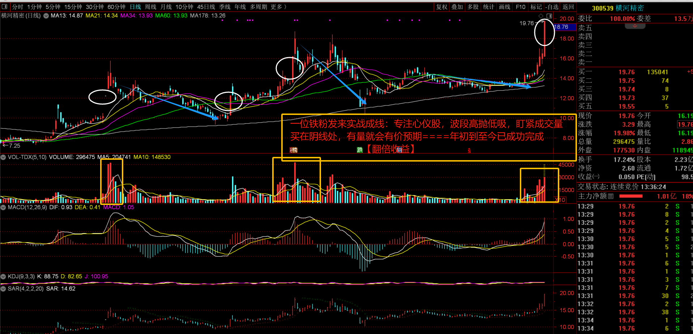This screenshot has height=334, width=693.
Task: Select the 60分钟 period tab
Action: click(x=116, y=7)
